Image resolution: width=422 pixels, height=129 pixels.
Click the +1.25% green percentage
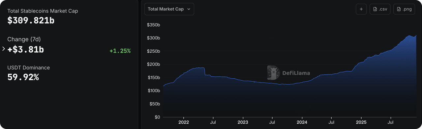point(120,51)
